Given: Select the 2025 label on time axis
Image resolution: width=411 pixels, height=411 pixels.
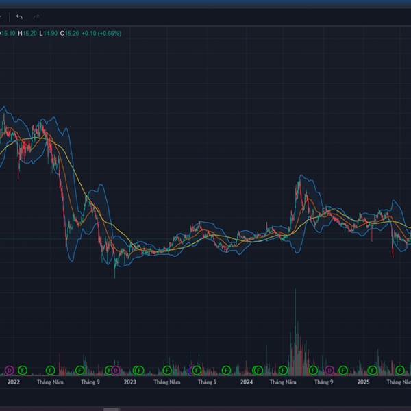Looking at the screenshot, I should coord(364,382).
